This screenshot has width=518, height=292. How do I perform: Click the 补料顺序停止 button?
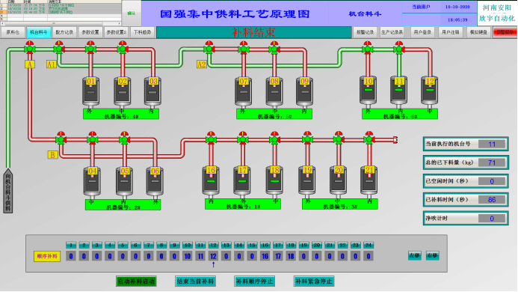(x=254, y=282)
